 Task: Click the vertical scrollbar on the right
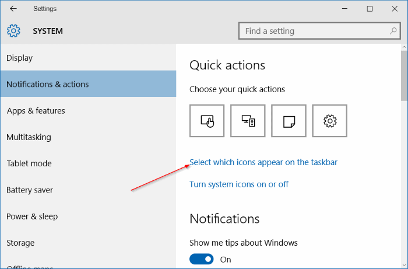click(403, 76)
